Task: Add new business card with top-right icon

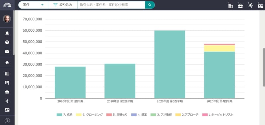Action: pos(260,5)
